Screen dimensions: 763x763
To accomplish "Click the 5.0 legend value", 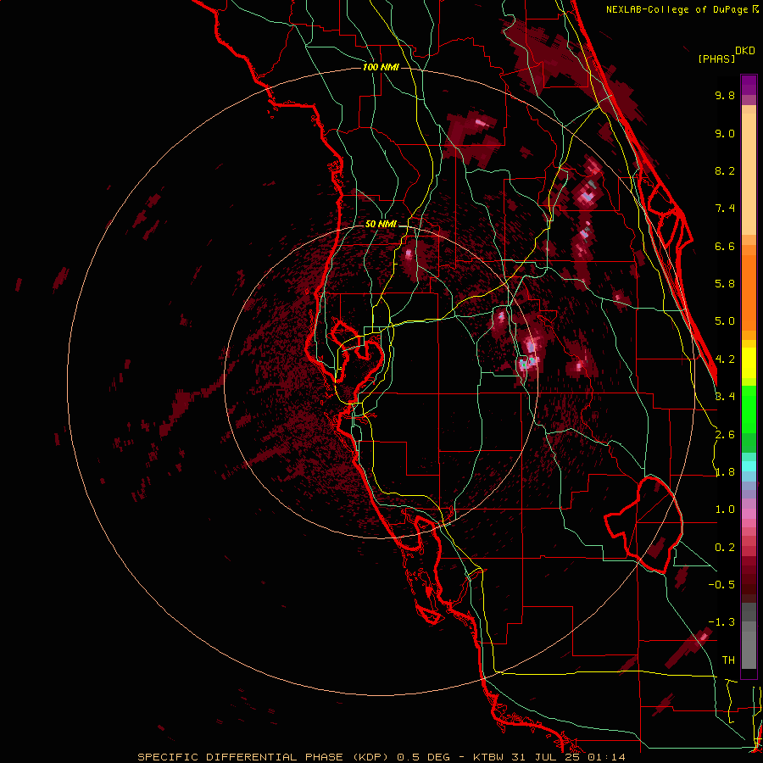I will tap(725, 321).
